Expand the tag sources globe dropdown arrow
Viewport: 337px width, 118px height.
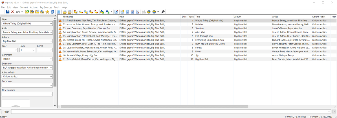(x=158, y=12)
